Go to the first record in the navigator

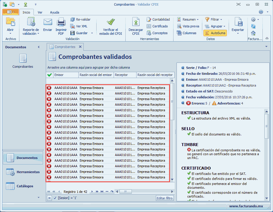click(48, 192)
